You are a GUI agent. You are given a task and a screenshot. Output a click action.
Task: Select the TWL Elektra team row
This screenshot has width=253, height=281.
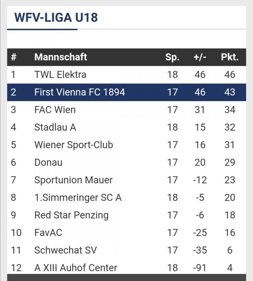127,75
